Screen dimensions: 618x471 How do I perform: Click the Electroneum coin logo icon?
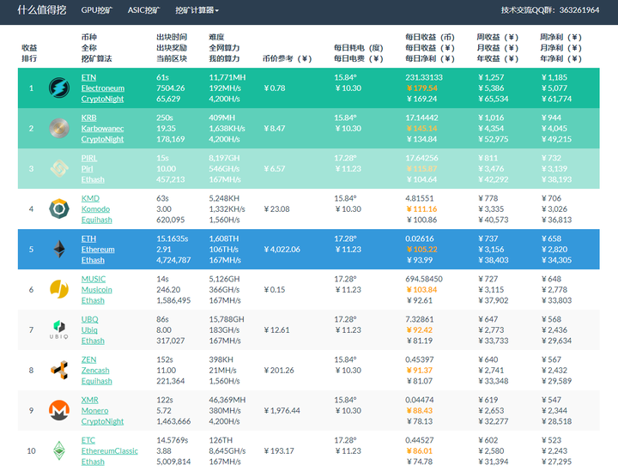(59, 88)
